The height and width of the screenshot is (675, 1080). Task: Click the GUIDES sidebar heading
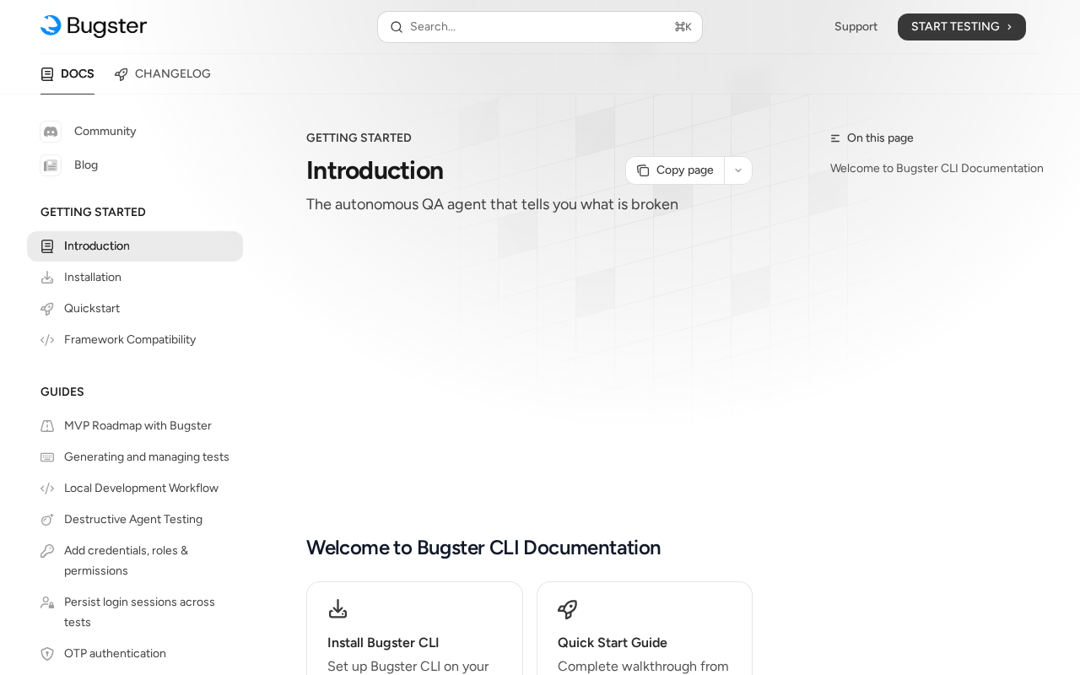(x=62, y=392)
